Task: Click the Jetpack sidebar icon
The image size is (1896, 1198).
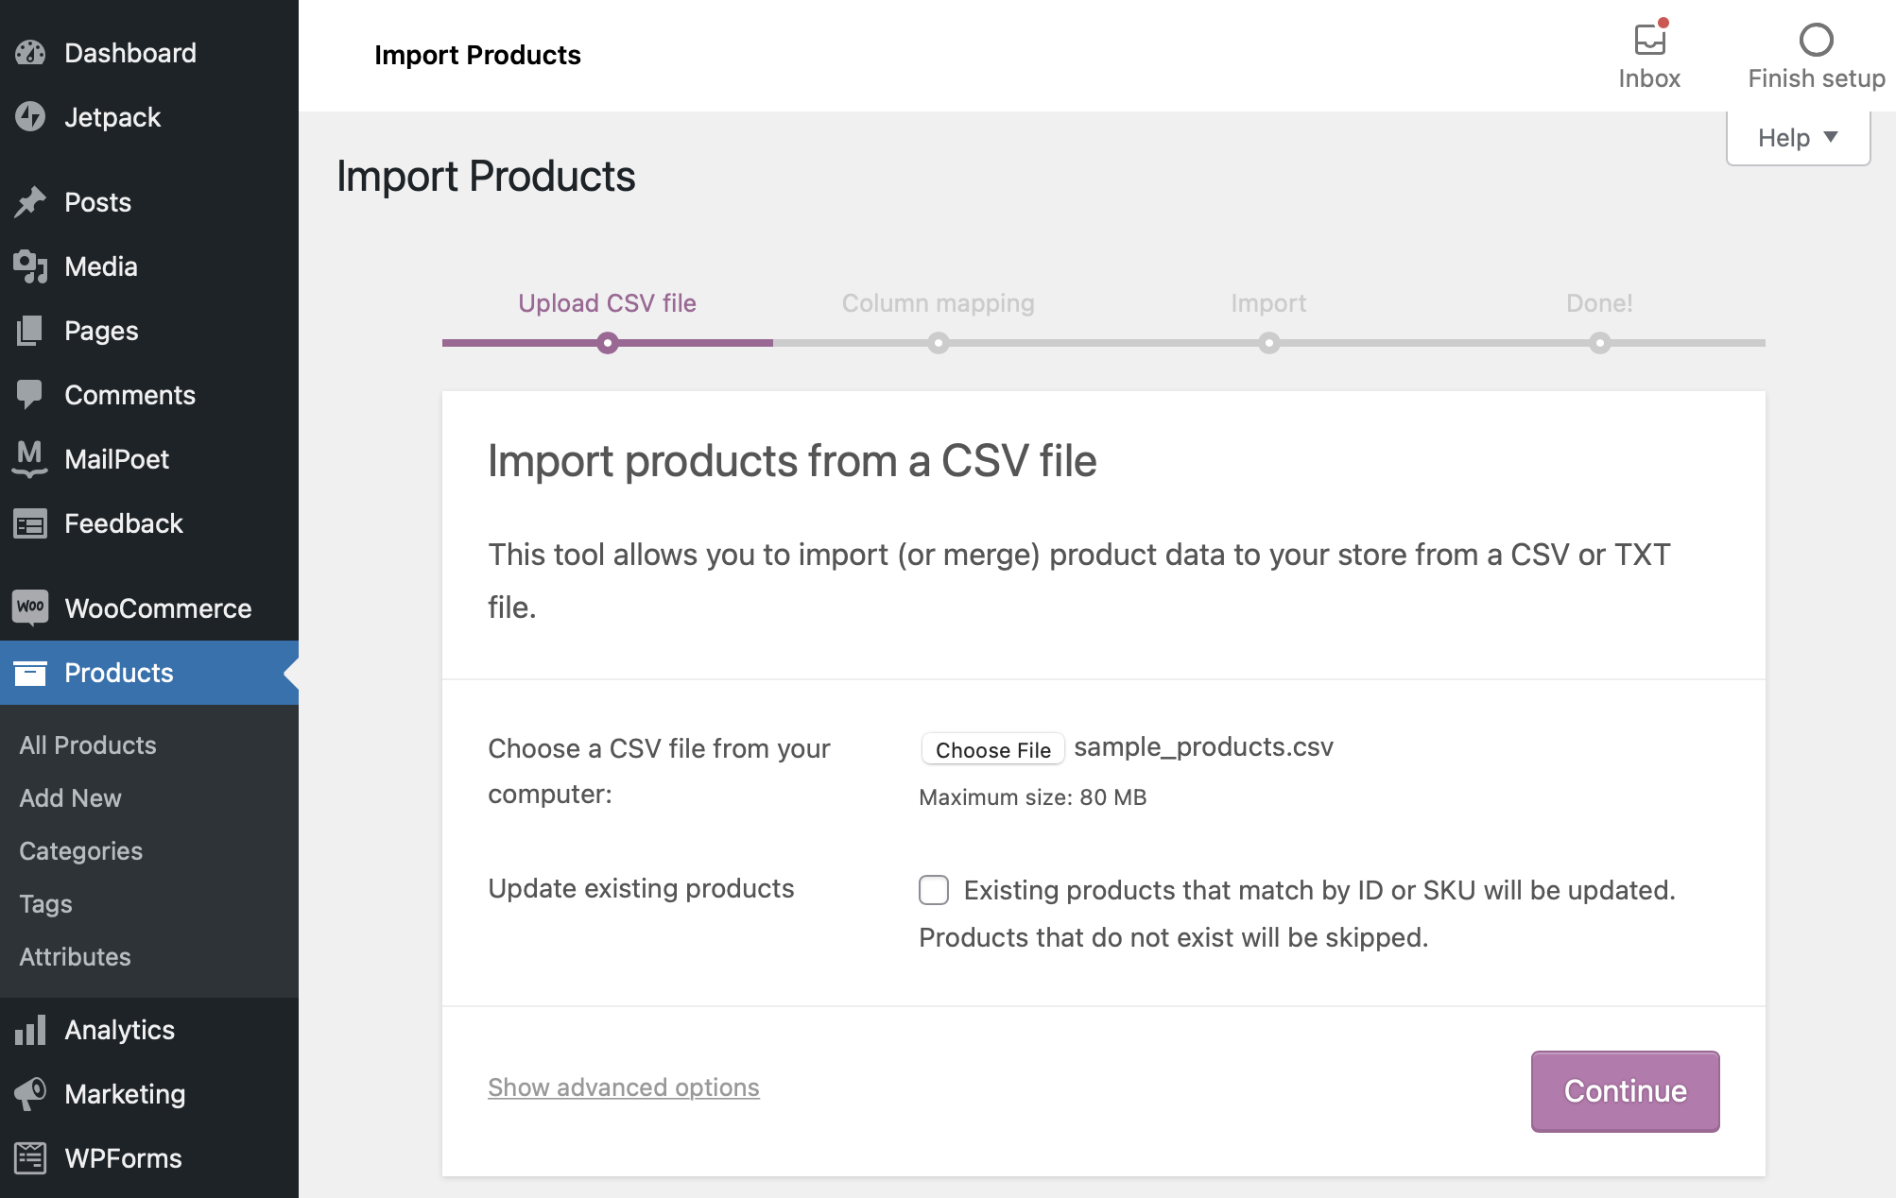Action: tap(31, 117)
